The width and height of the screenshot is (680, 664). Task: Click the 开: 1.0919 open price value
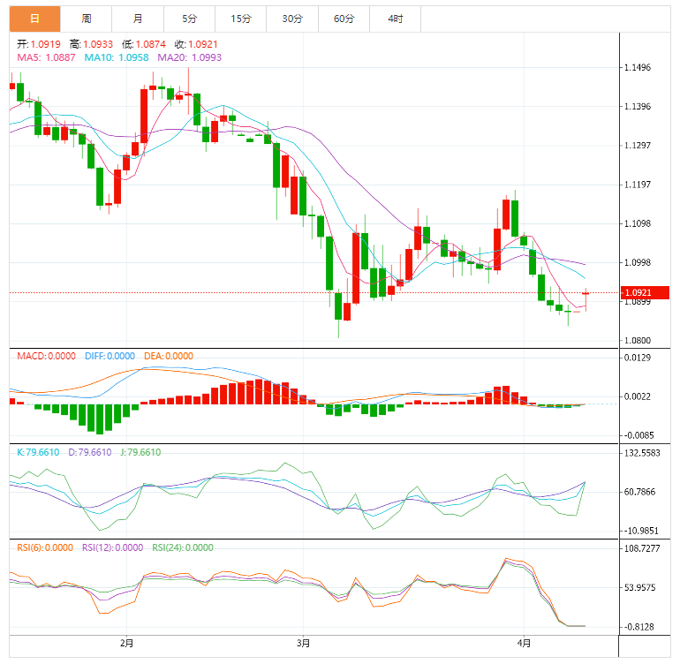coord(39,44)
